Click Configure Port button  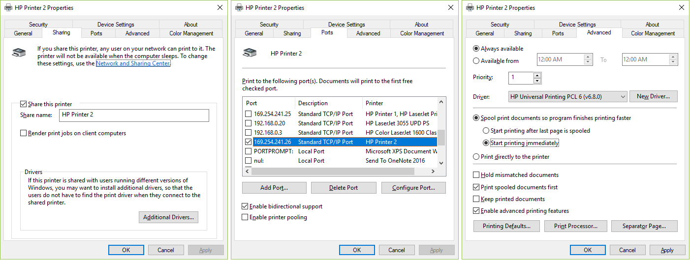[x=413, y=188]
